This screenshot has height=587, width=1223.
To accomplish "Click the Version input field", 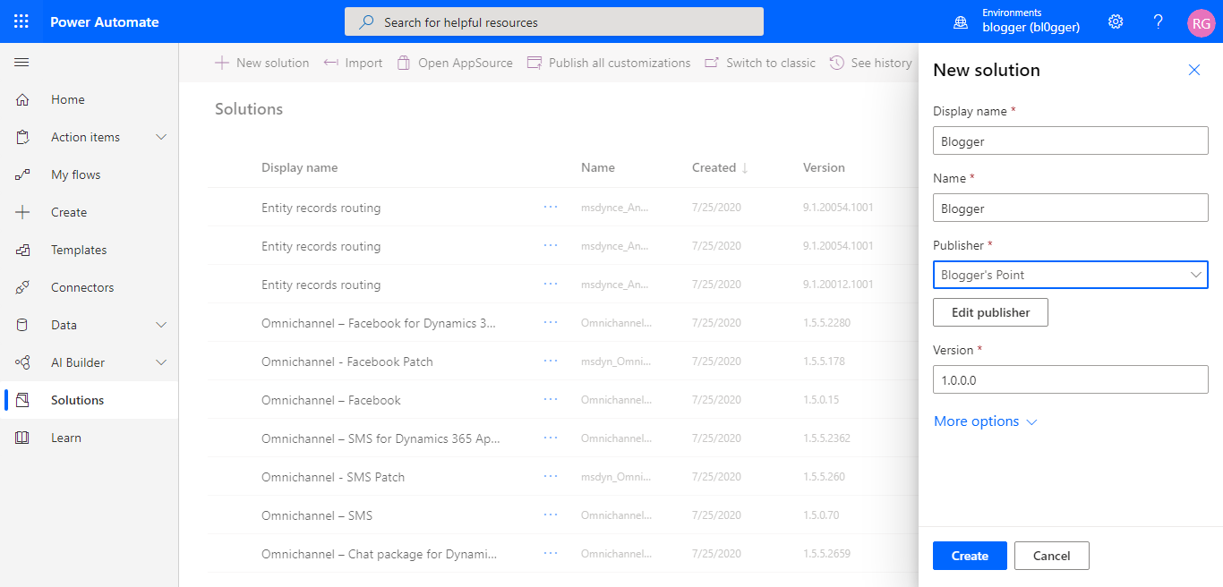I will click(1070, 379).
